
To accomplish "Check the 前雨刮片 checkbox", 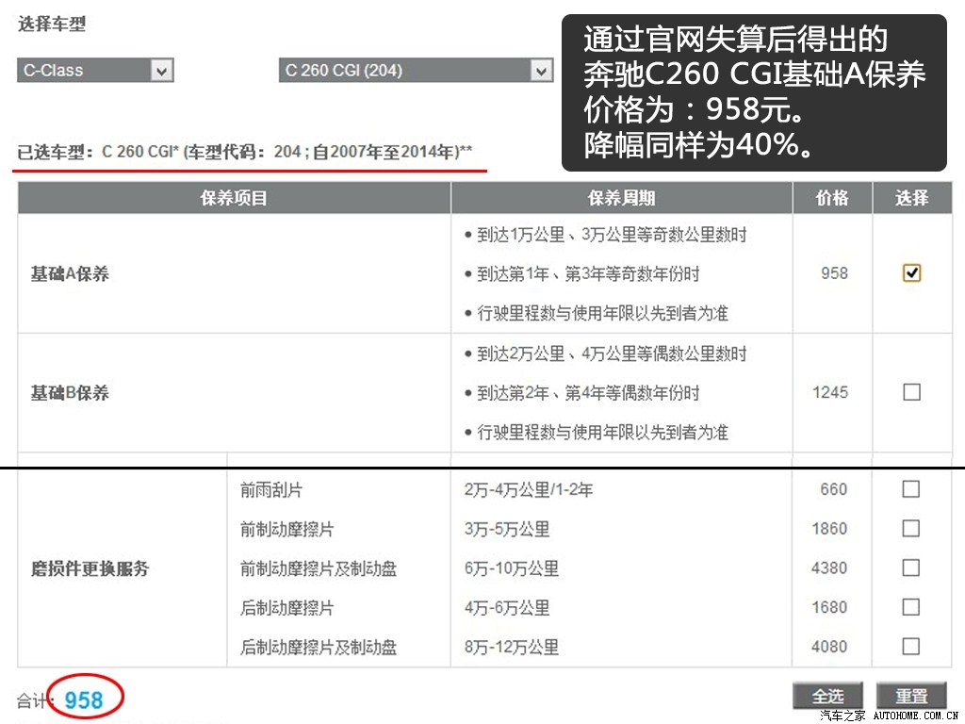I will [x=911, y=489].
